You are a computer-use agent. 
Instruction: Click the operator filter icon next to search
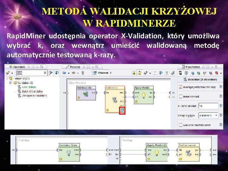coord(51,73)
